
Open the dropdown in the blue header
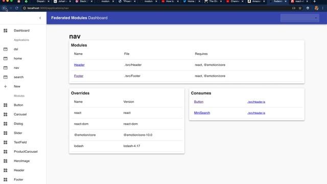[300, 18]
